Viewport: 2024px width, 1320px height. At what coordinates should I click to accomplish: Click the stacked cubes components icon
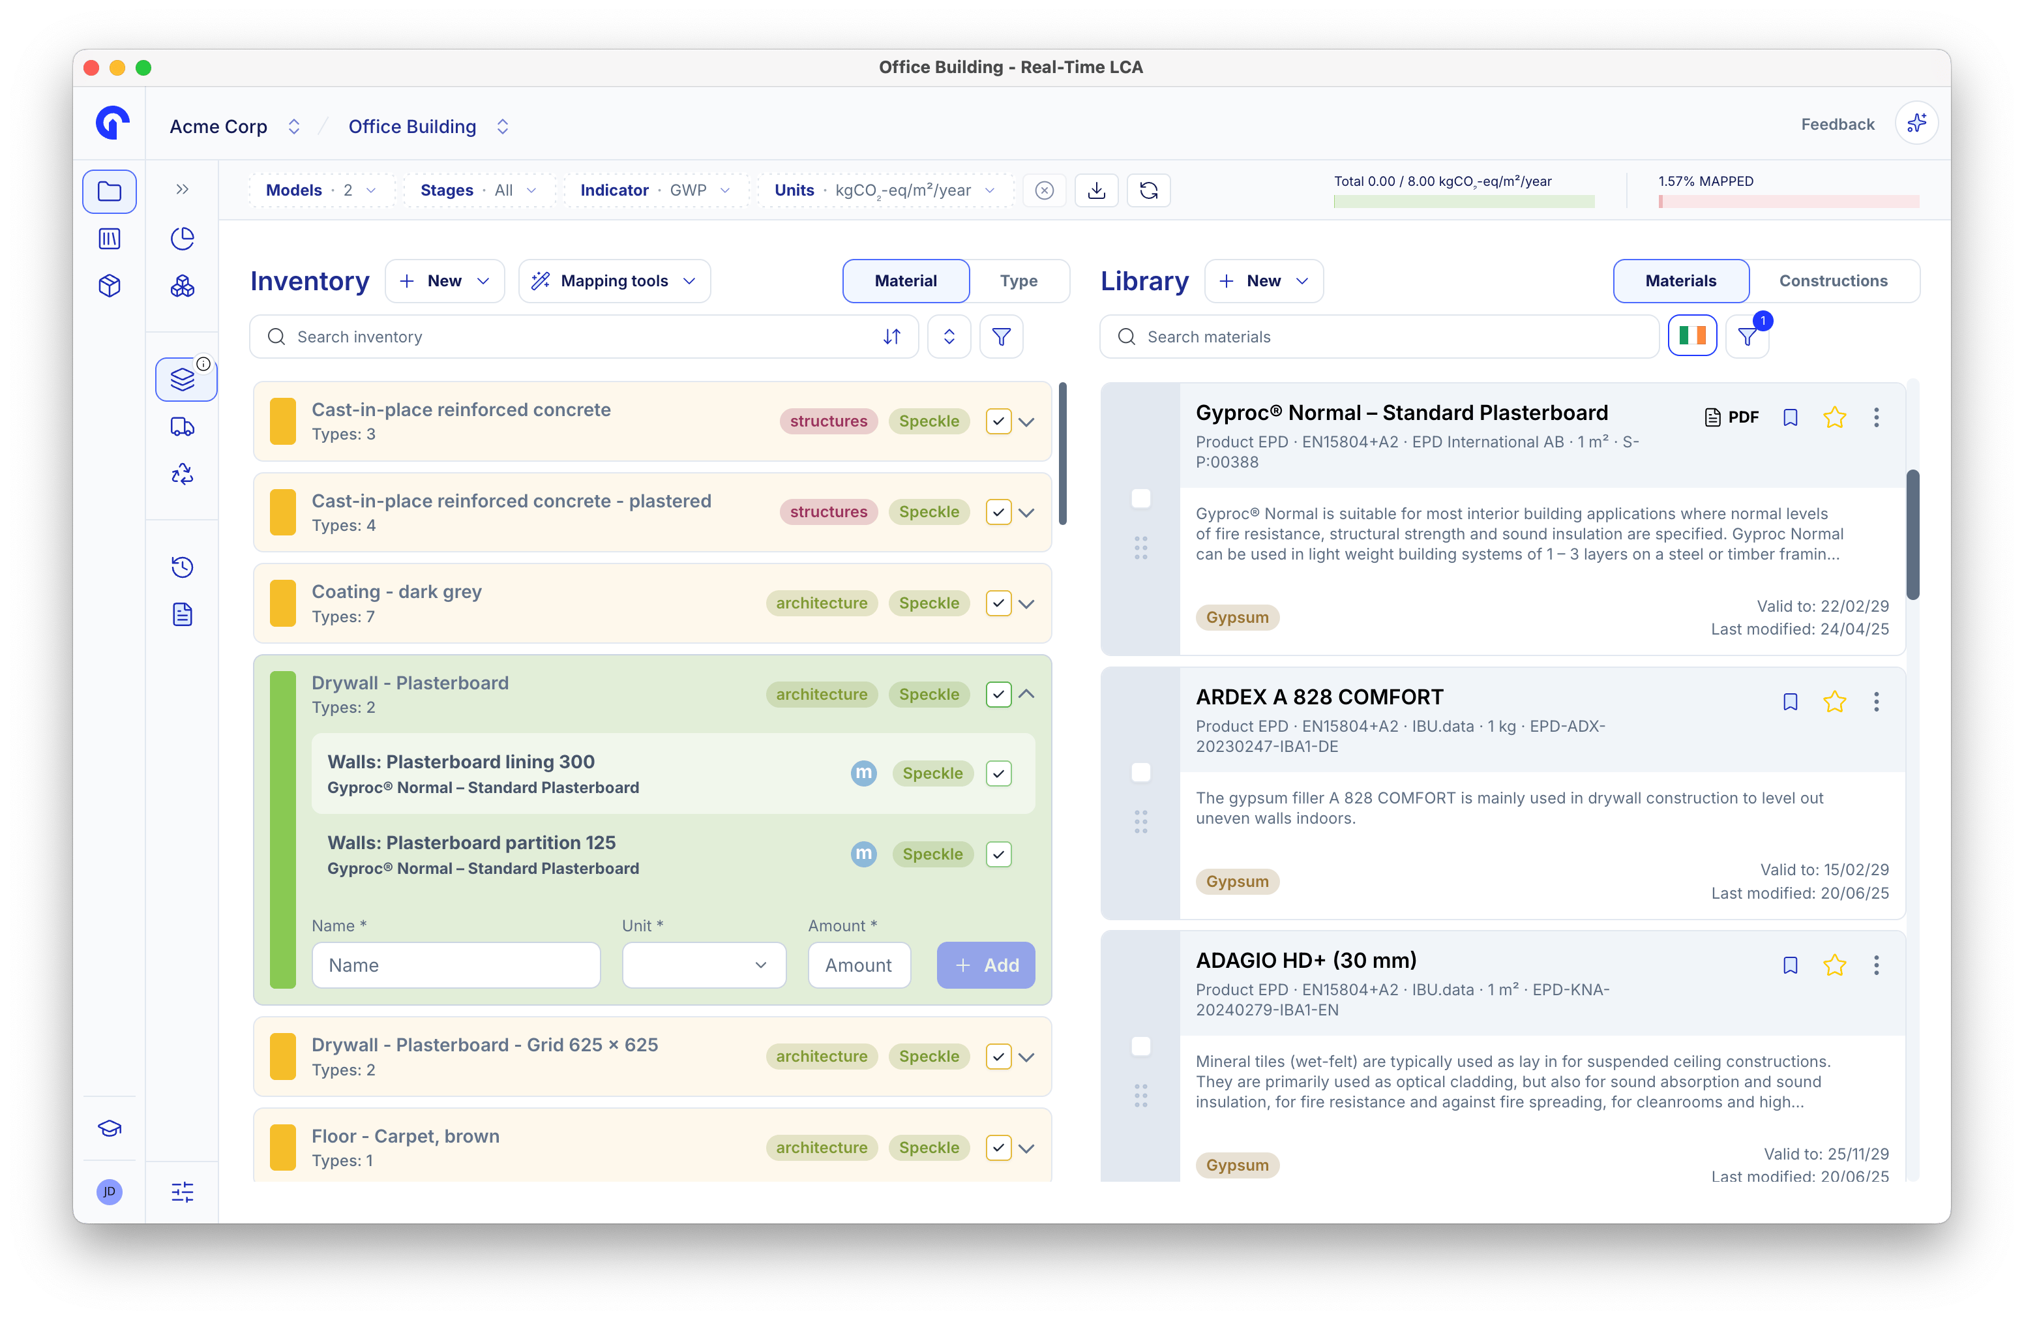(182, 286)
